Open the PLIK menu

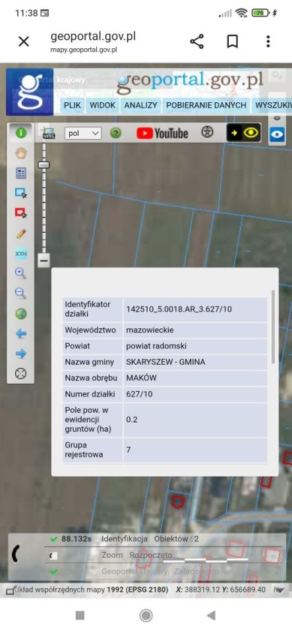point(73,105)
